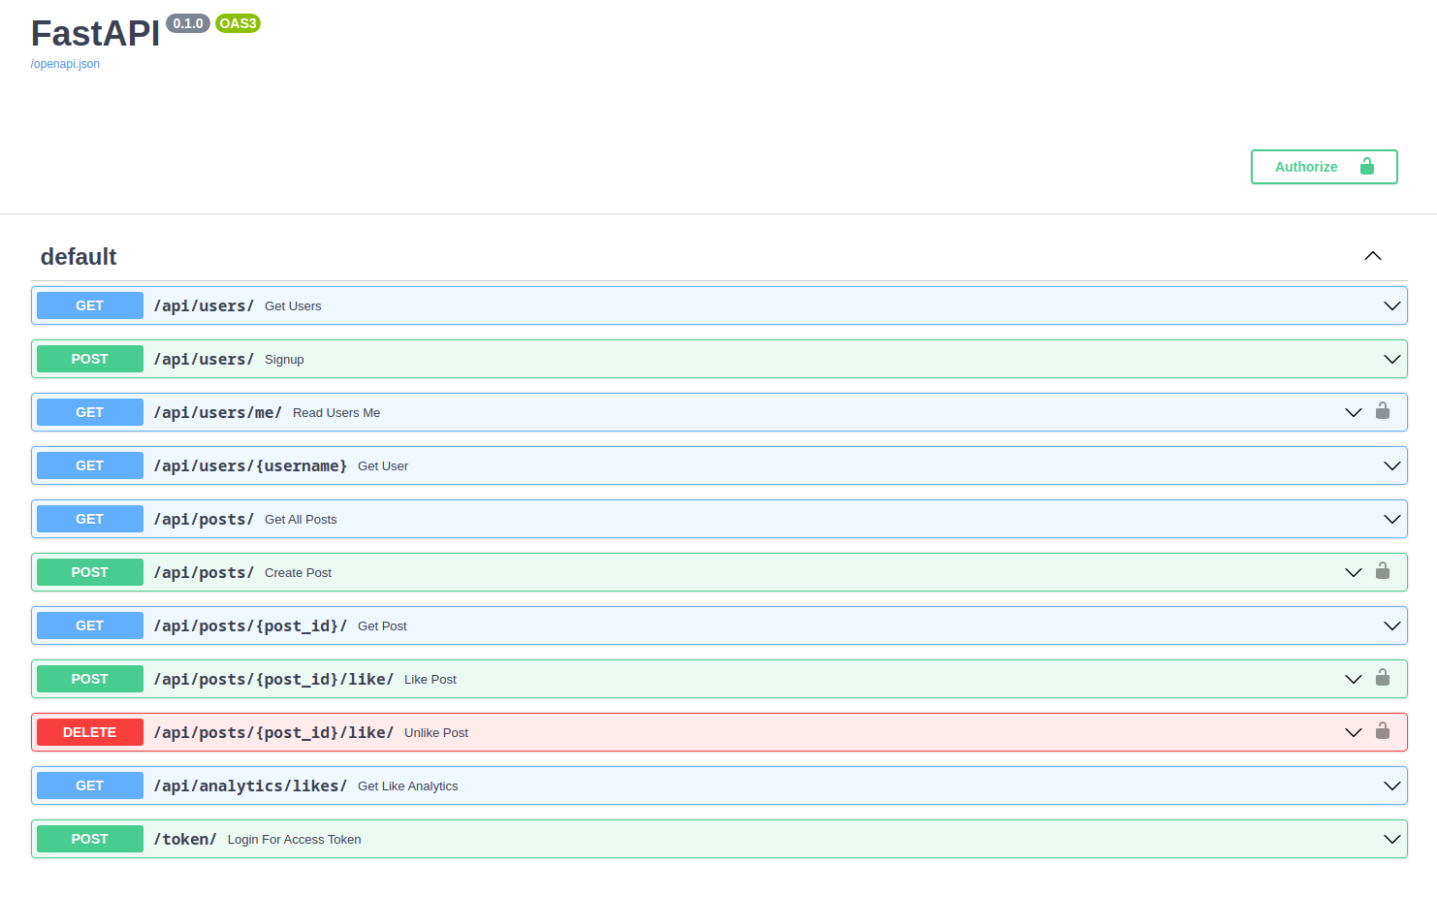Expand the Unlike Post chevron
This screenshot has height=898, width=1437.
pos(1354,732)
